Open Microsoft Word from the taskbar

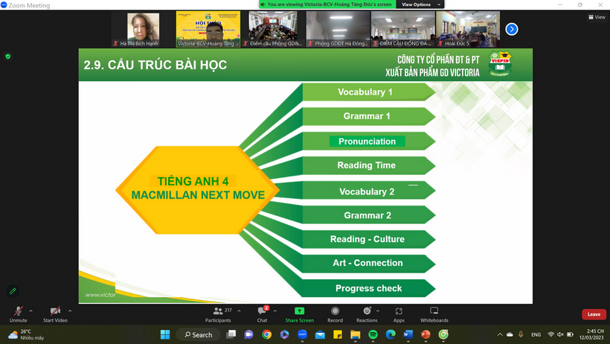click(408, 334)
